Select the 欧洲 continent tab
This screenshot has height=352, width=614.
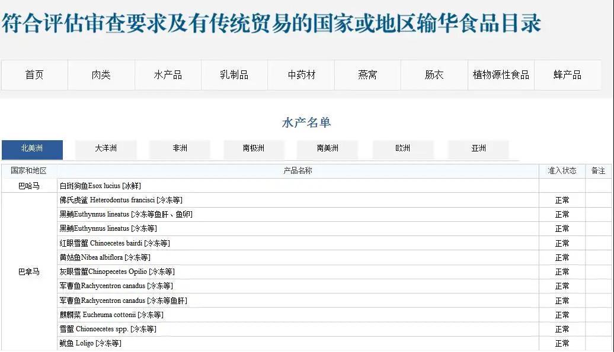click(x=403, y=148)
